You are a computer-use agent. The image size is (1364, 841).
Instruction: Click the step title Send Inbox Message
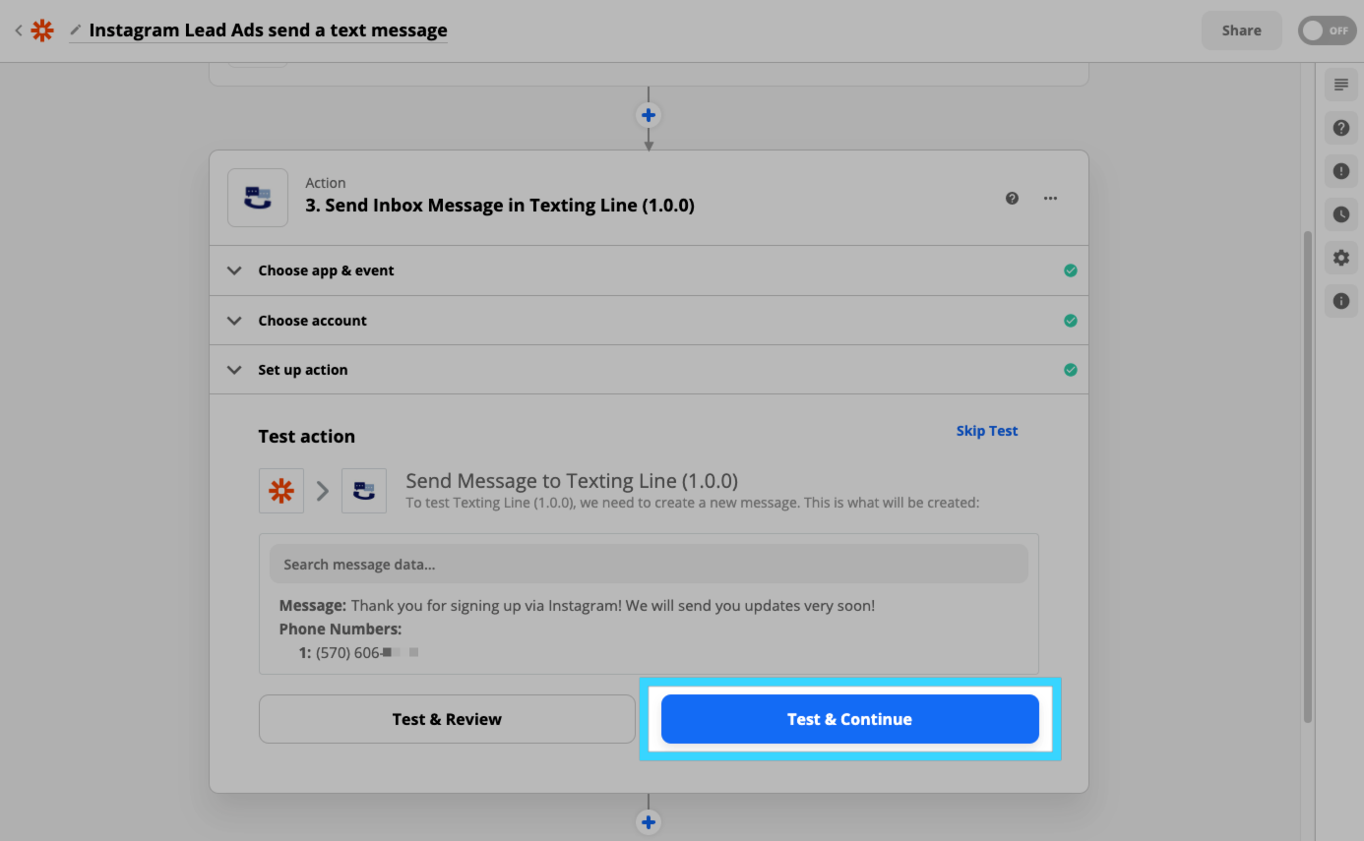(x=500, y=206)
